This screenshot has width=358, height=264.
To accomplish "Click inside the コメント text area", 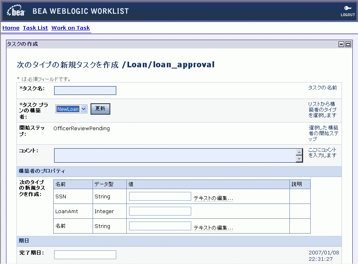I will point(175,155).
